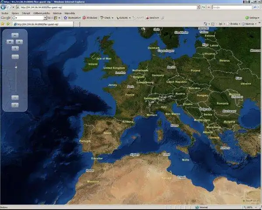
Task: Click the zoom slider handle on map panel
Action: coord(16,67)
